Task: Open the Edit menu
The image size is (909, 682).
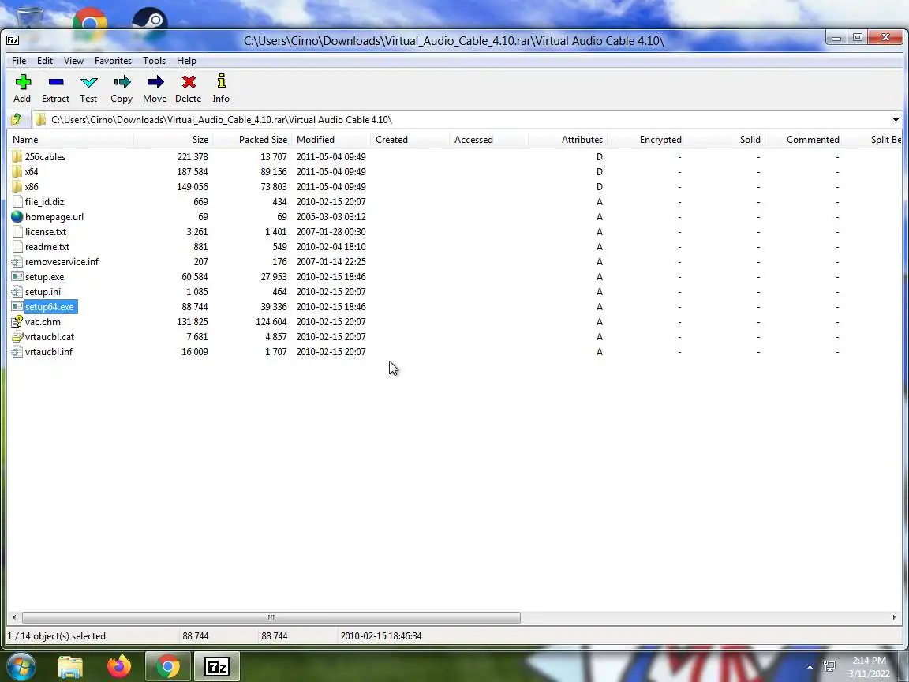Action: pos(45,60)
